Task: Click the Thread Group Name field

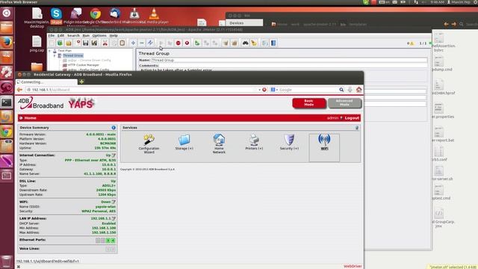Action: (289, 60)
